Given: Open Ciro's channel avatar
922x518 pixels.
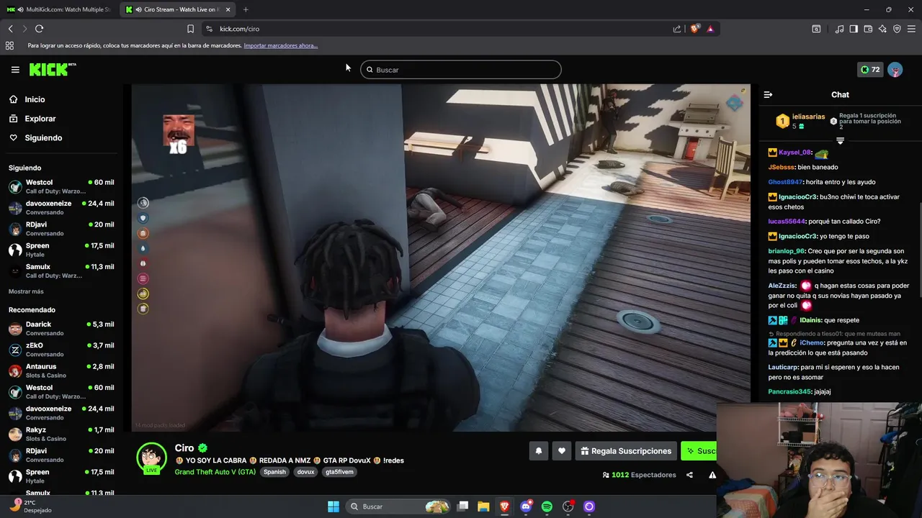Looking at the screenshot, I should tap(151, 458).
